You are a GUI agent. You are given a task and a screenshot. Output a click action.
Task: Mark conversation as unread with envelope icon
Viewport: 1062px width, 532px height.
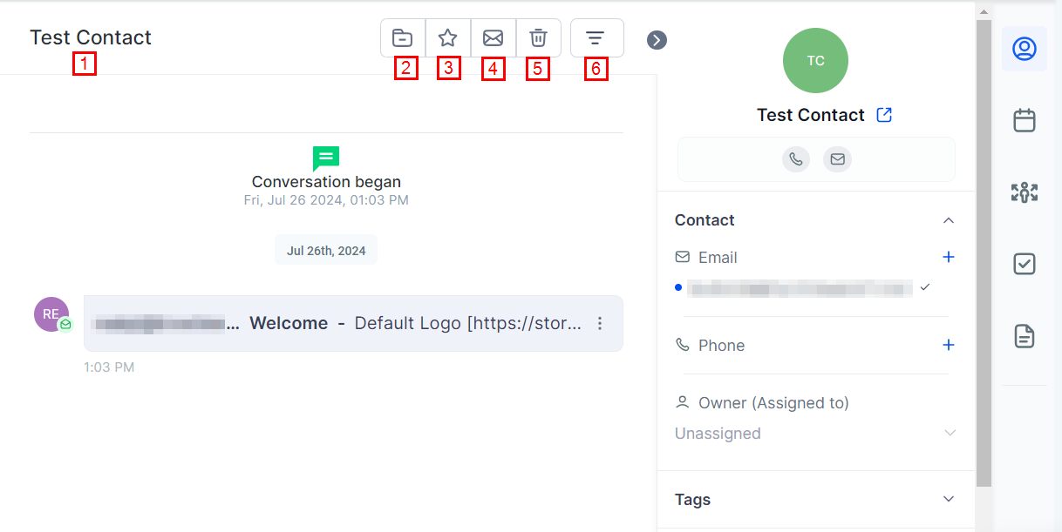tap(493, 38)
